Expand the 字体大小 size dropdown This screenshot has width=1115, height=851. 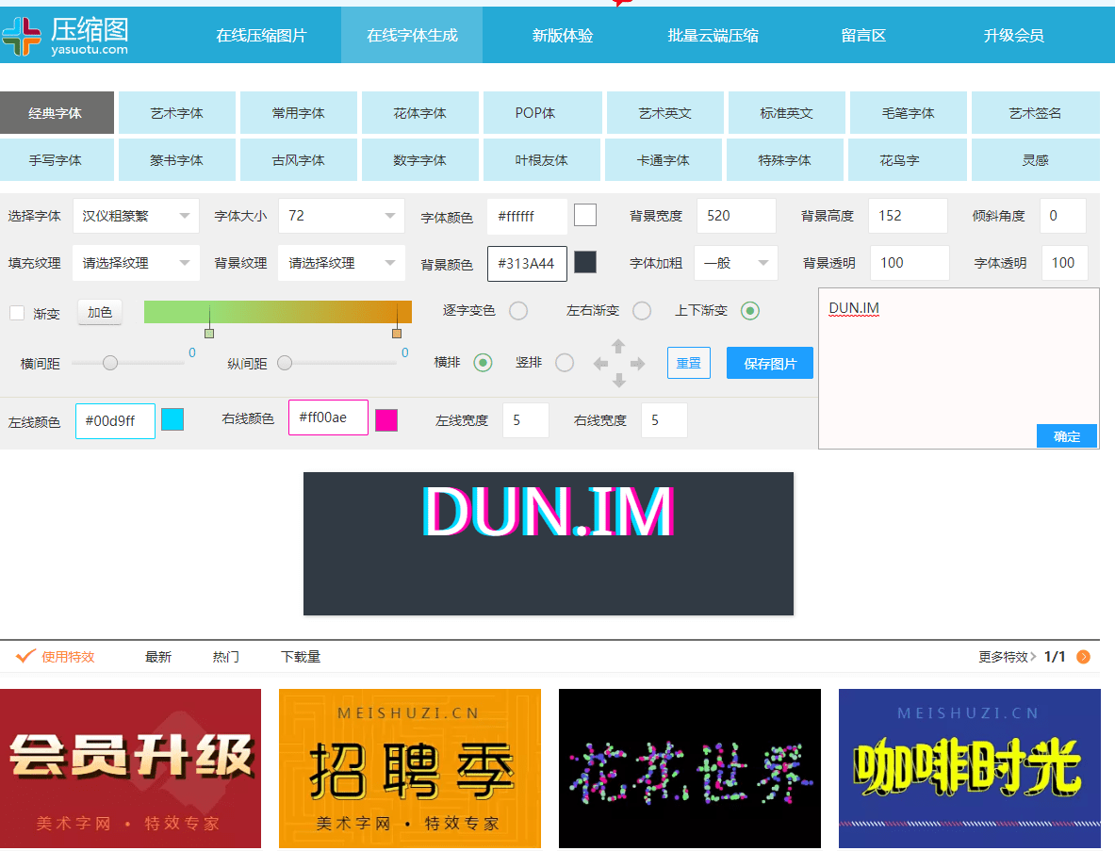coord(341,216)
